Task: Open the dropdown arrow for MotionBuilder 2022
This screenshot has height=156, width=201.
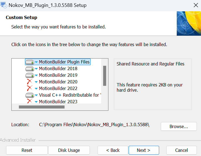Action: (x=36, y=89)
